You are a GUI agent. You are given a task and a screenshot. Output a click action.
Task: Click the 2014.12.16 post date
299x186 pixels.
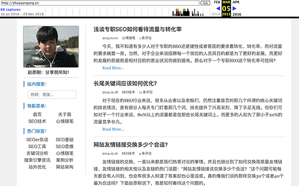[x=110, y=154]
